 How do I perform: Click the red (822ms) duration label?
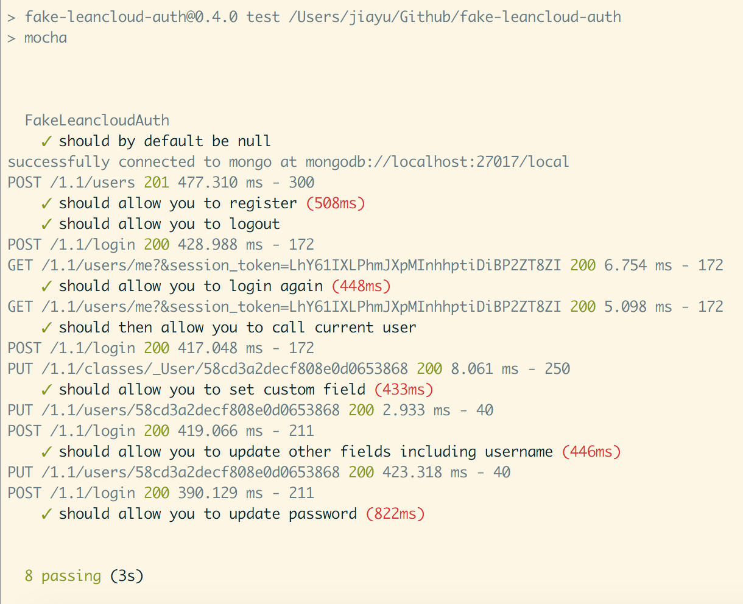pyautogui.click(x=395, y=514)
